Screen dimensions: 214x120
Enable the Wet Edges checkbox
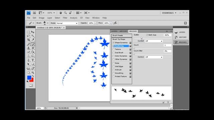(114, 66)
